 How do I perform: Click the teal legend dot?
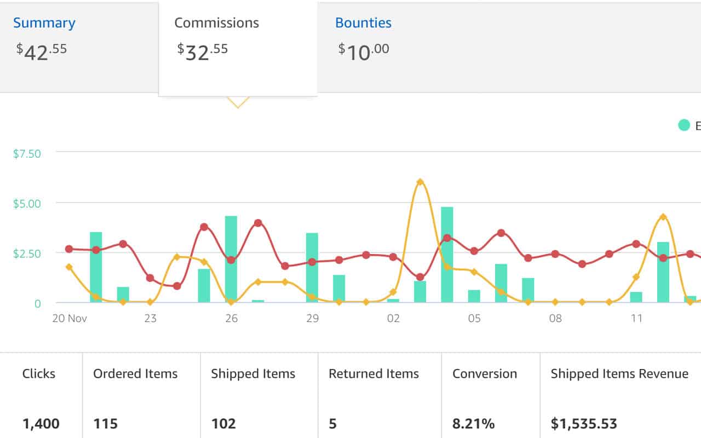point(683,125)
